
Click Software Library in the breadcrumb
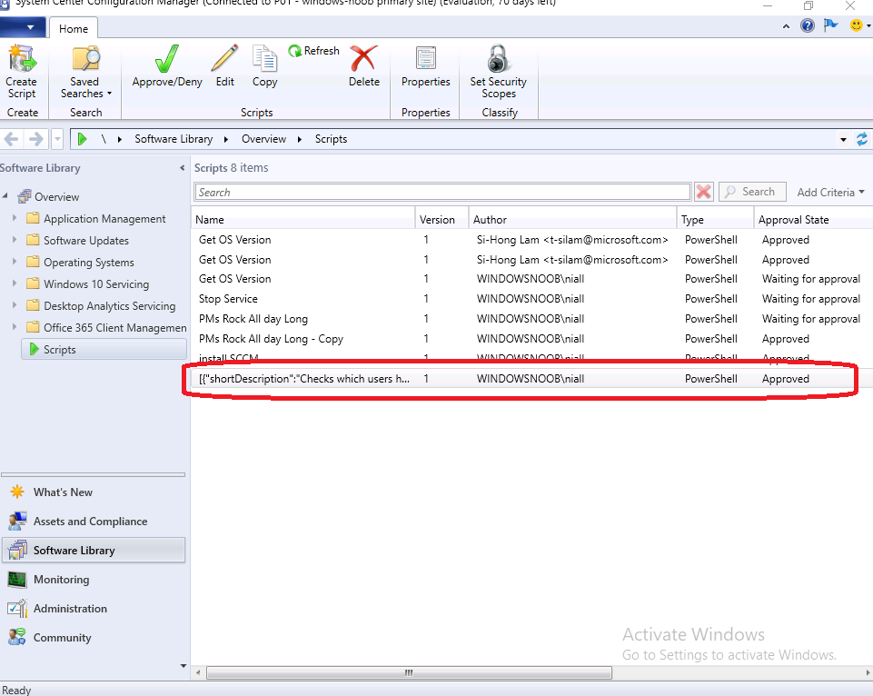pos(174,139)
